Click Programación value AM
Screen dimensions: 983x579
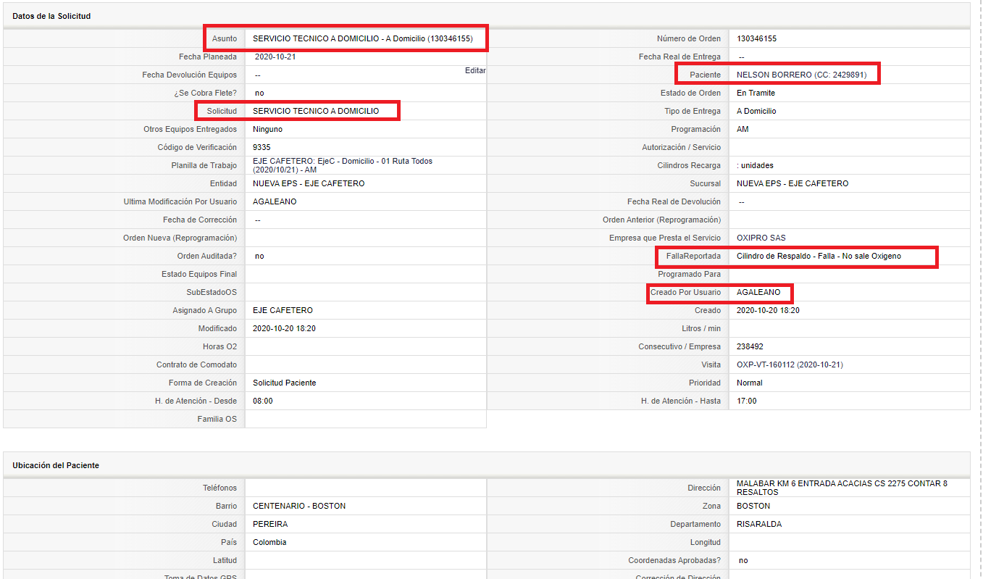[743, 129]
